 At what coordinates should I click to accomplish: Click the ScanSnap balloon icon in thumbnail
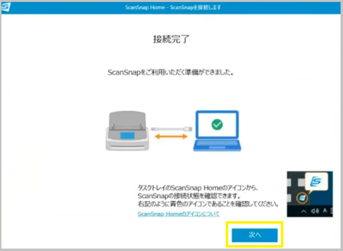click(x=317, y=182)
